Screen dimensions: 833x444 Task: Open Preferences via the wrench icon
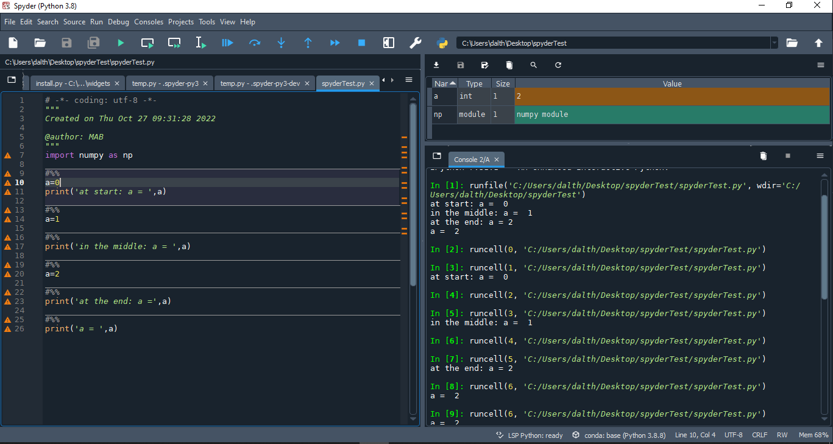pyautogui.click(x=415, y=43)
